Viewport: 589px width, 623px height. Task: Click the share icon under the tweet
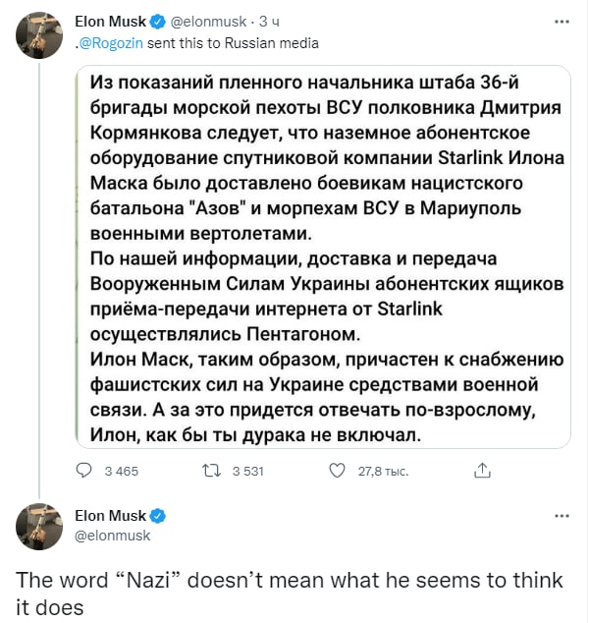point(482,471)
